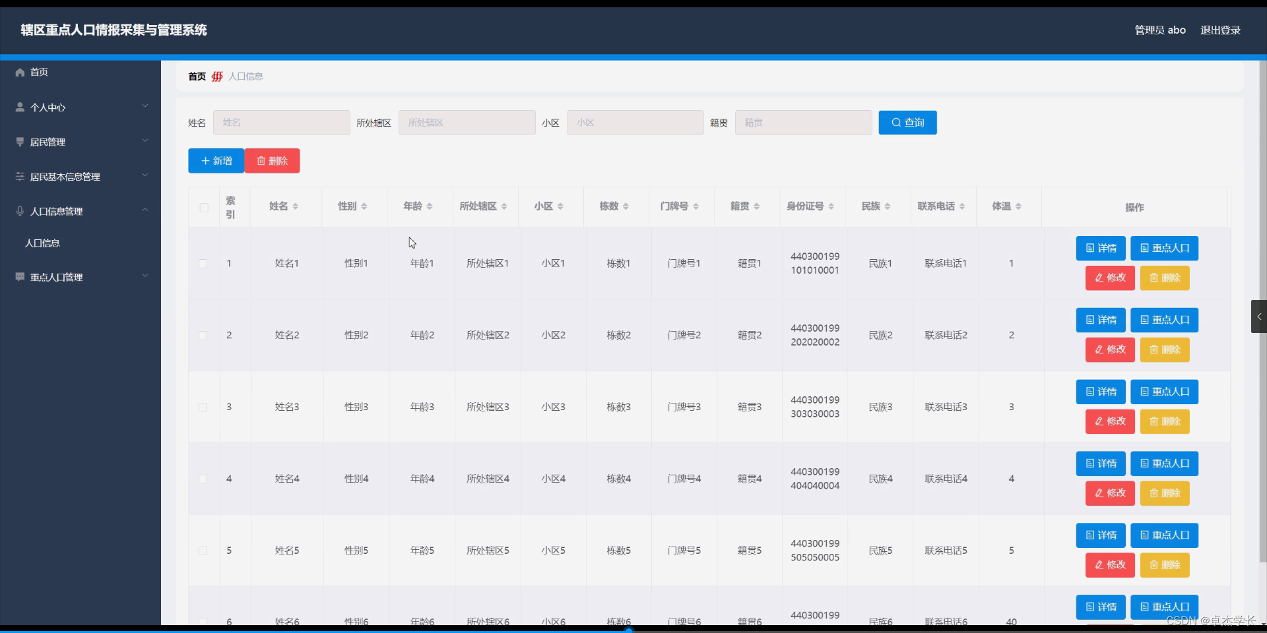Expand the 个人中心 submenu arrow

point(145,105)
